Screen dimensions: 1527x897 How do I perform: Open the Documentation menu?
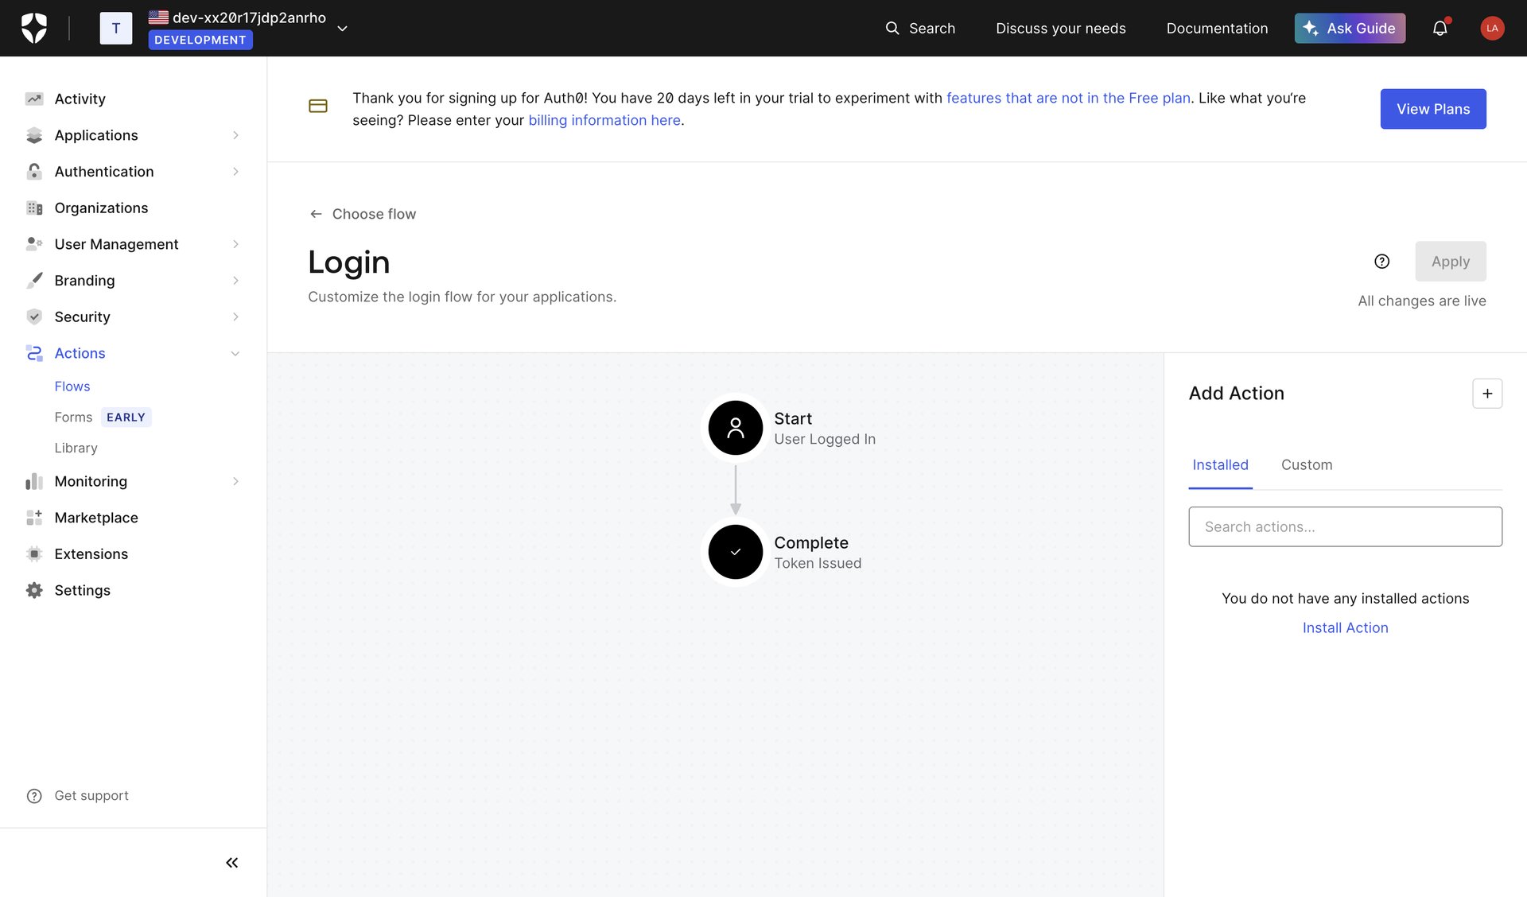coord(1217,28)
